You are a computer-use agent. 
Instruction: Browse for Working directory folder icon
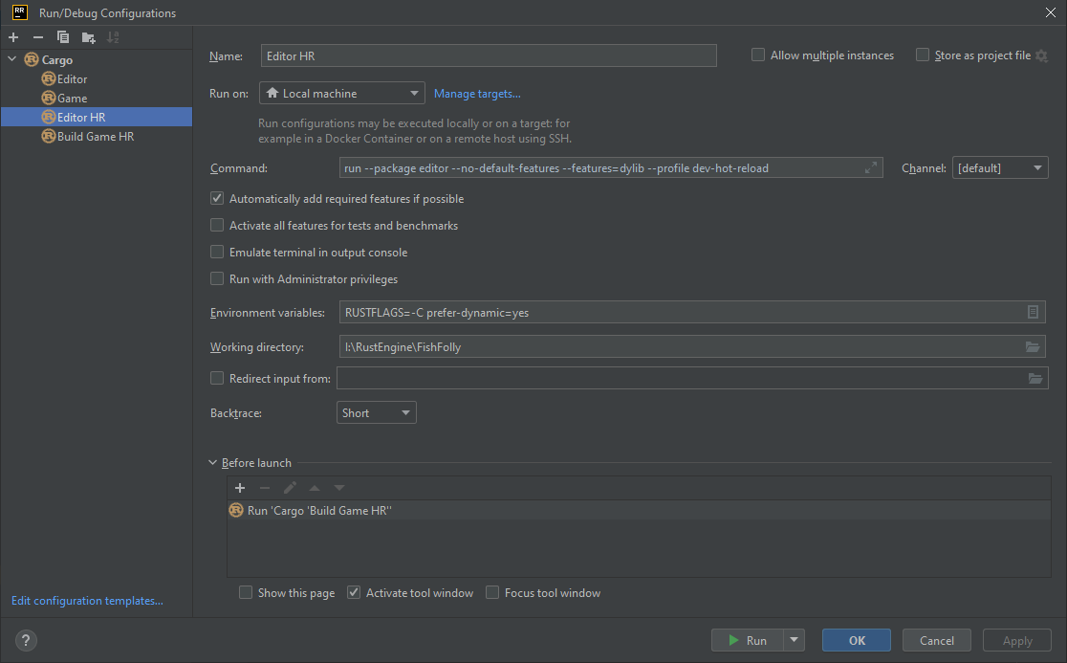1033,347
